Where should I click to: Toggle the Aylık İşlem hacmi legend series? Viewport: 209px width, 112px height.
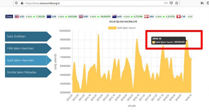122,28
